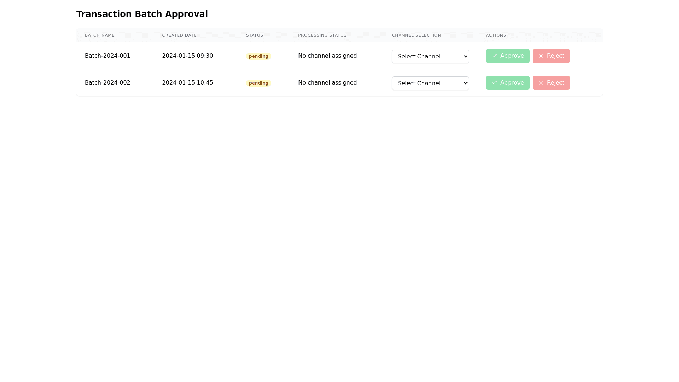Screen dimensions: 679x382
Task: Select the Batch-2024-002 batch name
Action: point(108,82)
